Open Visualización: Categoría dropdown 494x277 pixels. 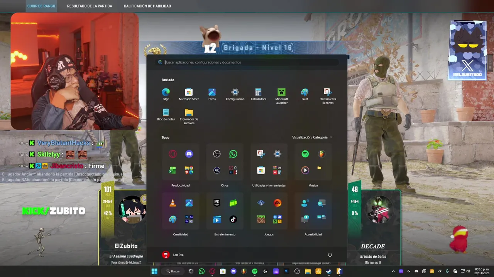point(312,137)
